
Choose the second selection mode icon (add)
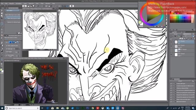[x=13, y=42]
